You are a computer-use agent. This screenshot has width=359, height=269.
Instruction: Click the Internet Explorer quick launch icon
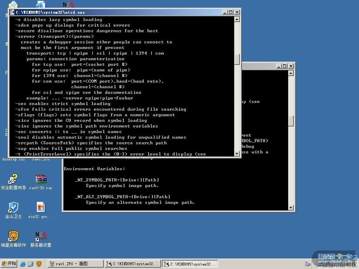click(x=23, y=264)
